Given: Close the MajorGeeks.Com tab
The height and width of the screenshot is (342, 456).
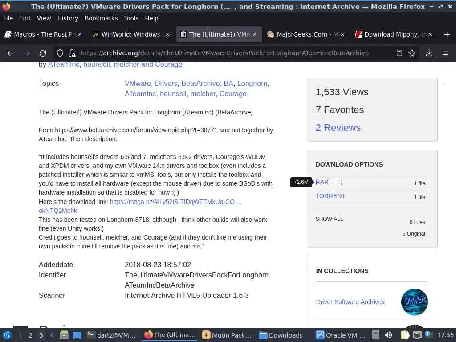Looking at the screenshot, I should coord(342,34).
